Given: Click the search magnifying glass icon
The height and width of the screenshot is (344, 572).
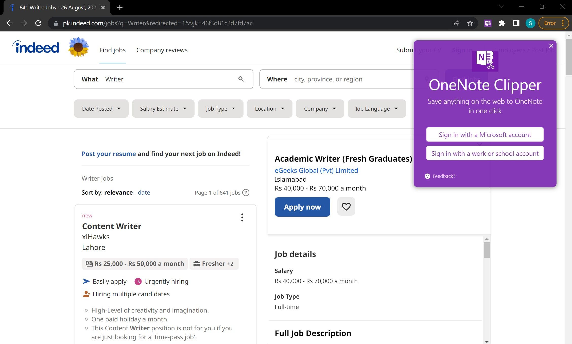Looking at the screenshot, I should pos(241,79).
